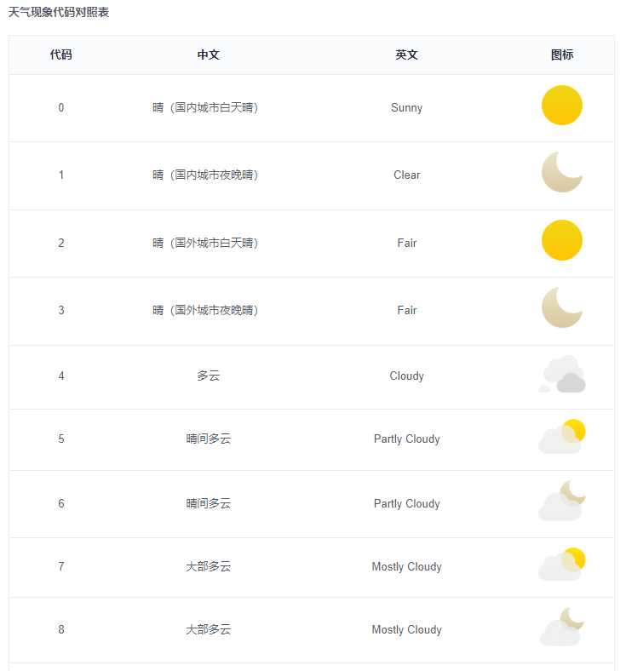Click the Sunny sun icon for code 0
The width and height of the screenshot is (626, 671).
click(562, 106)
